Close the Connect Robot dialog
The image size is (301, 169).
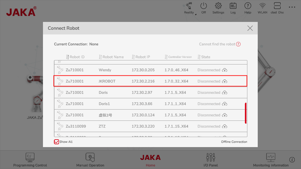click(x=250, y=28)
